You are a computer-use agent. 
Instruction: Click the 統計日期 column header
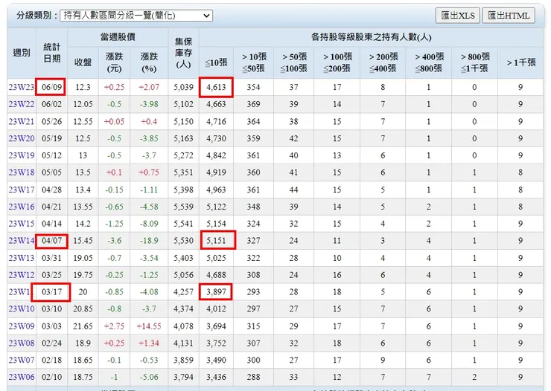pyautogui.click(x=51, y=53)
